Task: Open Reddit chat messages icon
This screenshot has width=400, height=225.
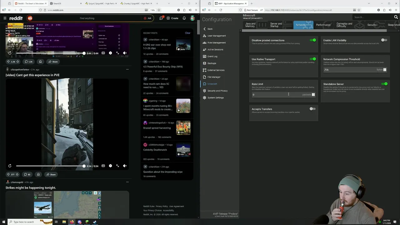Action: pyautogui.click(x=161, y=18)
